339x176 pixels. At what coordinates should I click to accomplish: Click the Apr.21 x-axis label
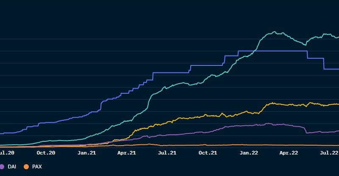(x=126, y=153)
